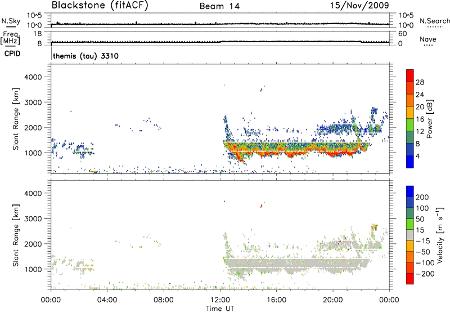The height and width of the screenshot is (312, 450).
Task: Click the '04:00' time axis label
Action: coord(107,300)
